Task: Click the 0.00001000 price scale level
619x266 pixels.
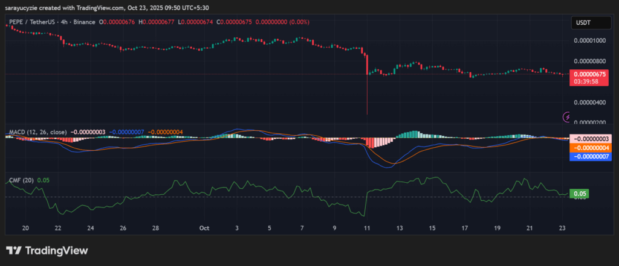Action: [589, 41]
